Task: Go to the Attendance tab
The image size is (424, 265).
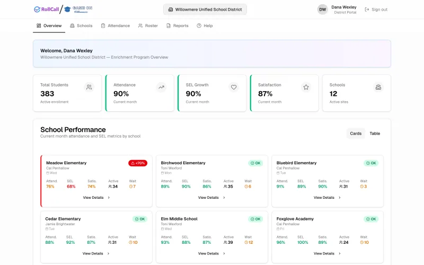Action: pos(115,25)
